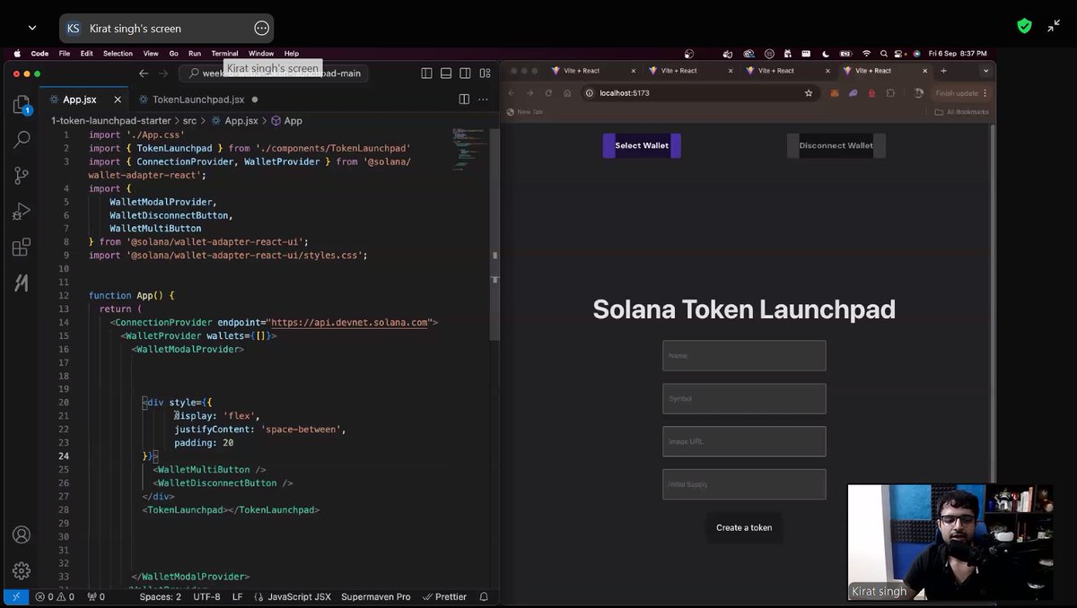The height and width of the screenshot is (608, 1077).
Task: Click the Initial Supply input field
Action: 743,483
